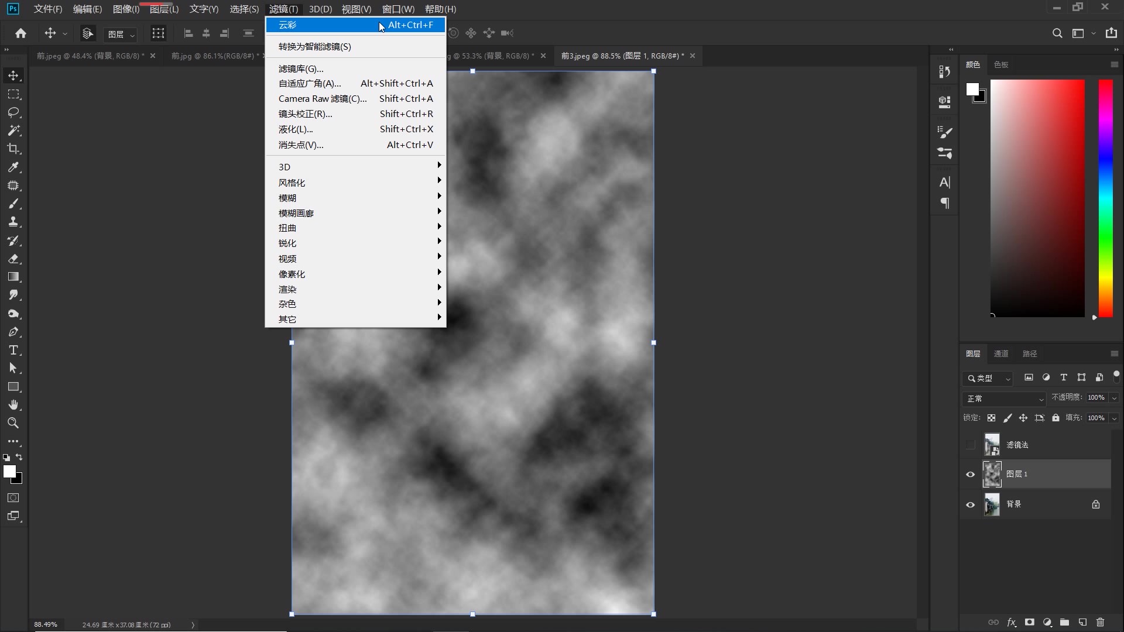Hide 图层 1 layer visibility
This screenshot has height=632, width=1124.
(x=971, y=475)
